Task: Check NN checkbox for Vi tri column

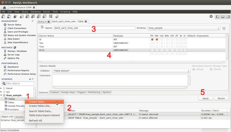Action: [x=157, y=50]
